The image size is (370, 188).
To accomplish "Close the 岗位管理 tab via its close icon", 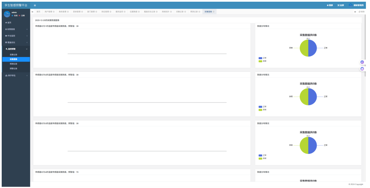I will coord(110,12).
